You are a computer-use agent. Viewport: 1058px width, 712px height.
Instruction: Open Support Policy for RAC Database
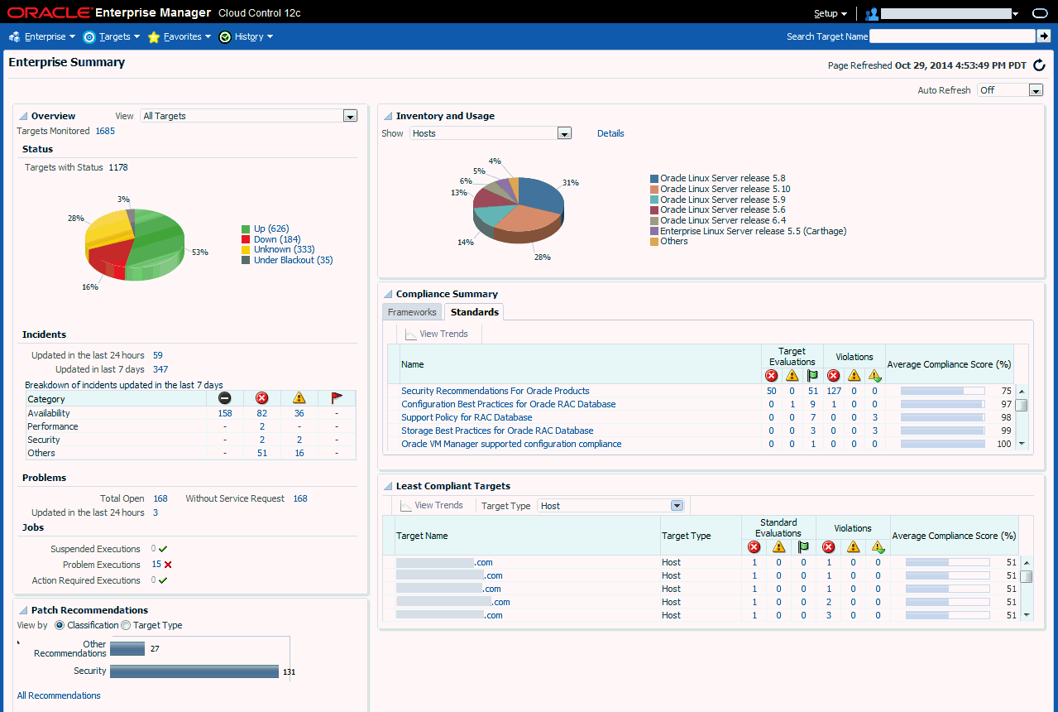(467, 417)
